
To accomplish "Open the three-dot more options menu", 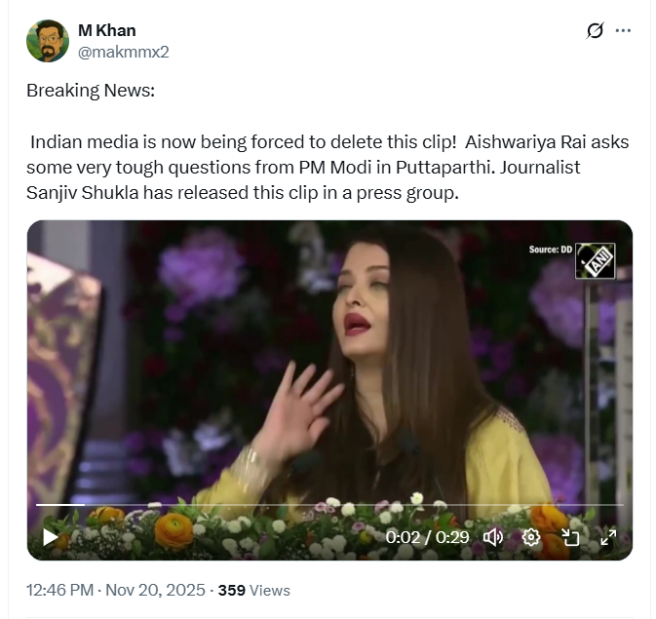I will pos(623,30).
